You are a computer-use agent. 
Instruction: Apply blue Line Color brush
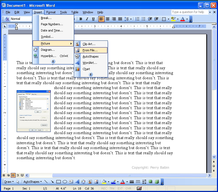pyautogui.click(x=113, y=182)
